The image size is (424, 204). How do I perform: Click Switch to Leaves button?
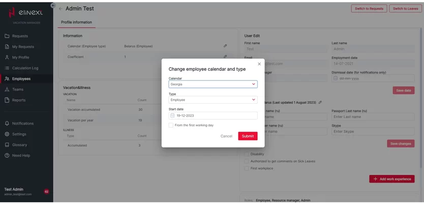pos(405,9)
